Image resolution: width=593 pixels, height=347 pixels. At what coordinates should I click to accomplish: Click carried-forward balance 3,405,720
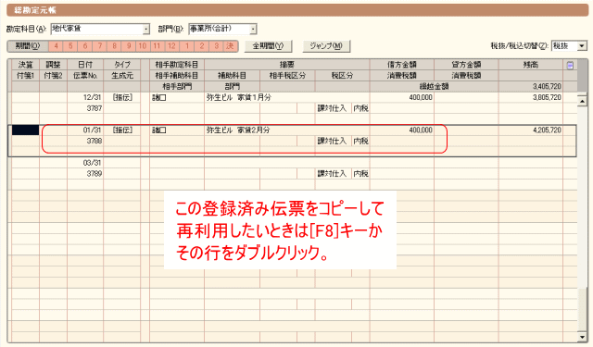547,86
